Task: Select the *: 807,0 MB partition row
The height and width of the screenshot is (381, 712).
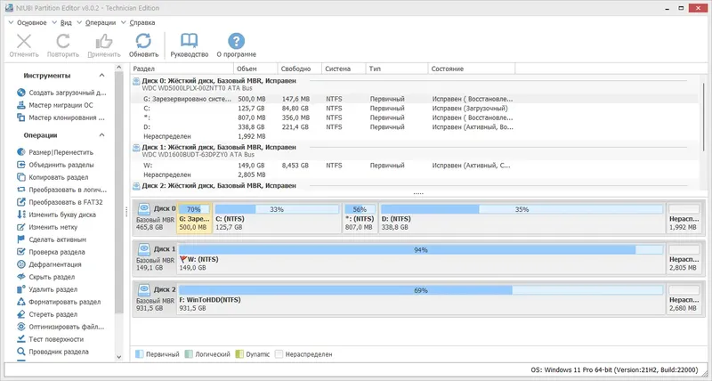Action: [415, 118]
